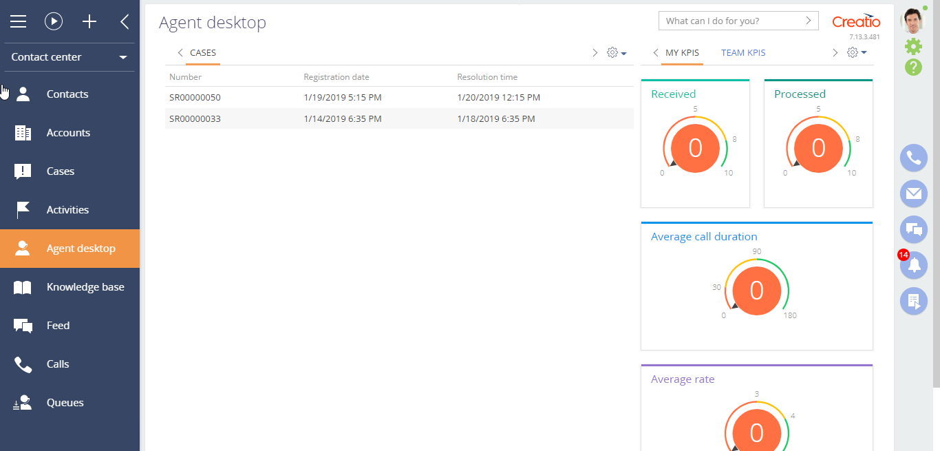Viewport: 940px width, 451px height.
Task: Click the run process play button
Action: (54, 21)
